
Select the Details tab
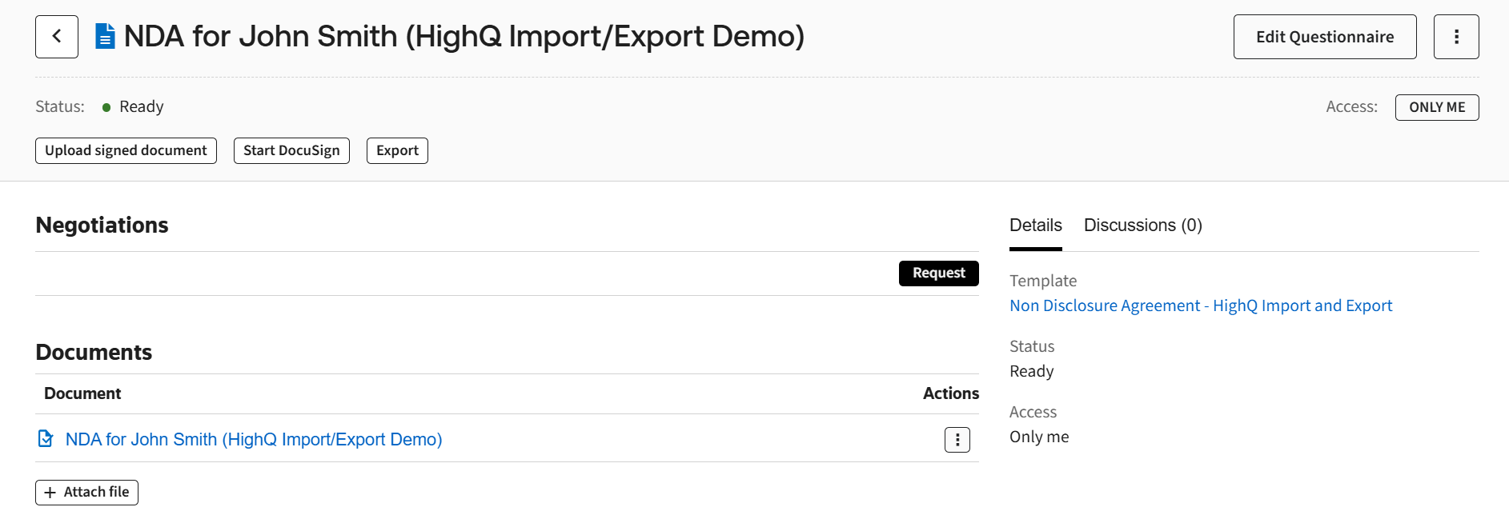click(x=1035, y=225)
